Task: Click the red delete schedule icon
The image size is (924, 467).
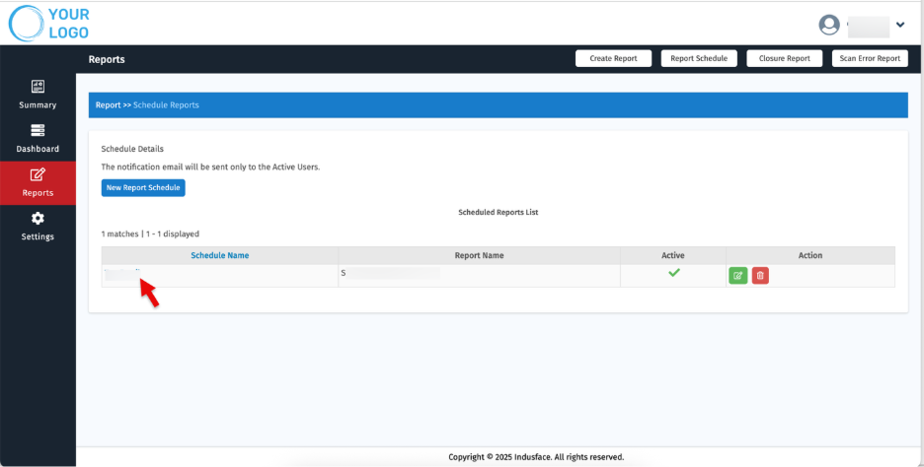Action: click(760, 275)
